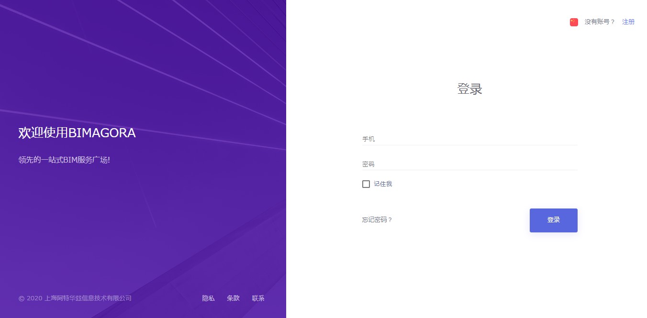647x318 pixels.
Task: Select the 没有账号？ text
Action: [600, 22]
